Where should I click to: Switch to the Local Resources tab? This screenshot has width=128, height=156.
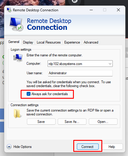point(48,42)
